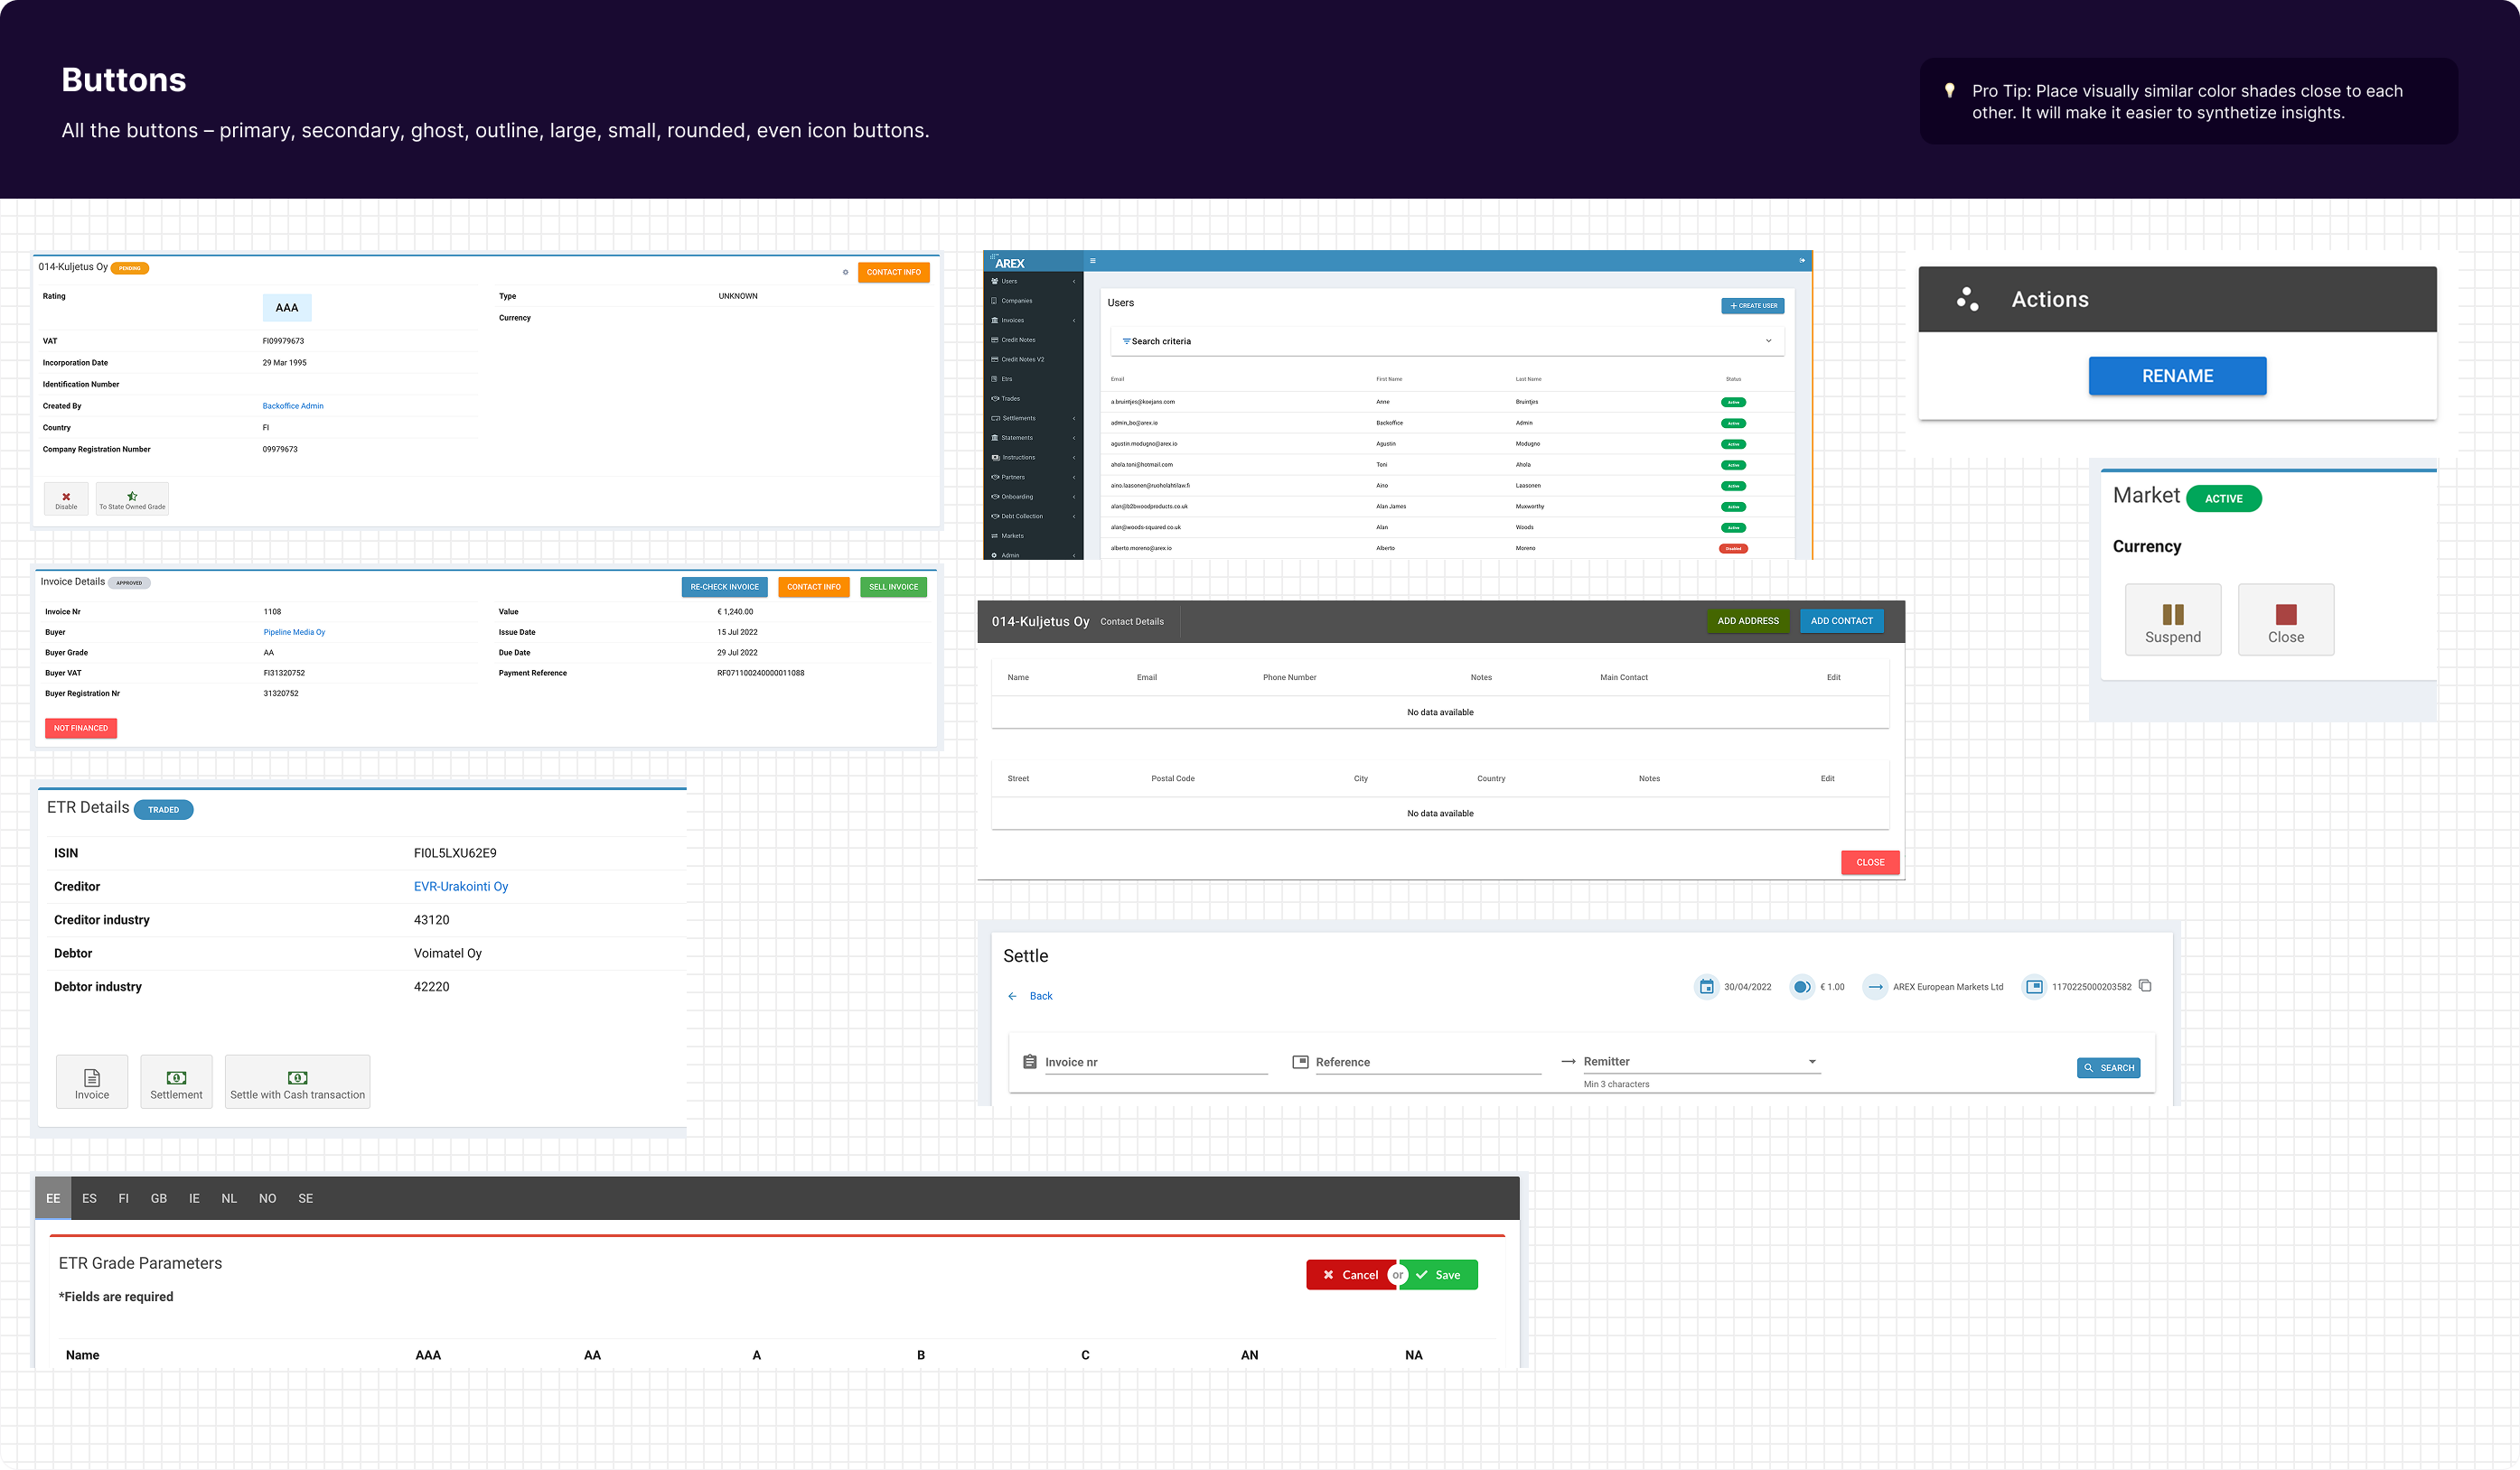Viewport: 2520px width, 1470px height.
Task: Click the red NOT FINANCED button
Action: pos(81,729)
